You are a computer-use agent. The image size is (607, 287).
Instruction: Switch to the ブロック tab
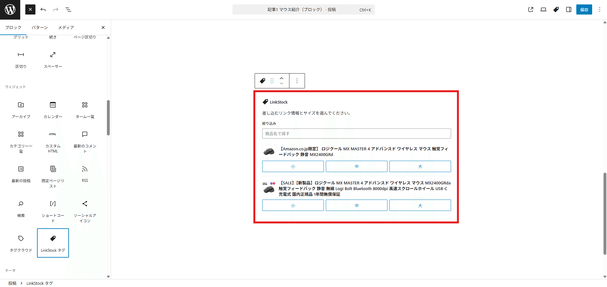[x=13, y=27]
